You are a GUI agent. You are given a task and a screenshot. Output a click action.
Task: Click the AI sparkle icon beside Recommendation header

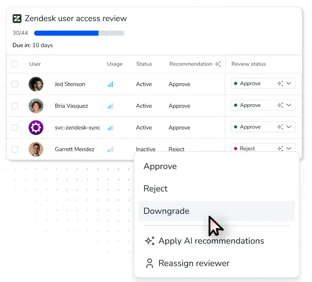218,64
